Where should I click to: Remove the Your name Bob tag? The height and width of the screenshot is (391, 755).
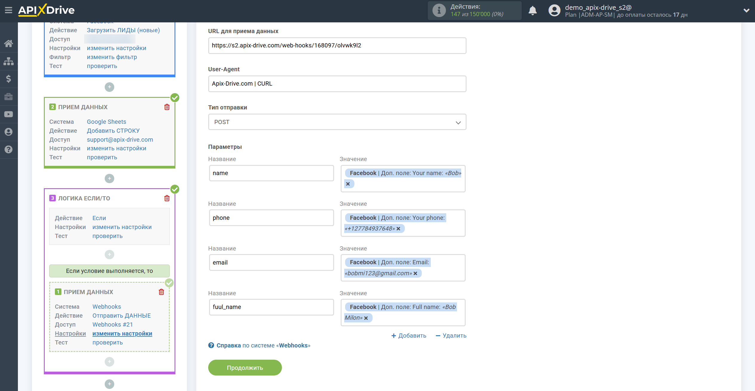tap(348, 184)
